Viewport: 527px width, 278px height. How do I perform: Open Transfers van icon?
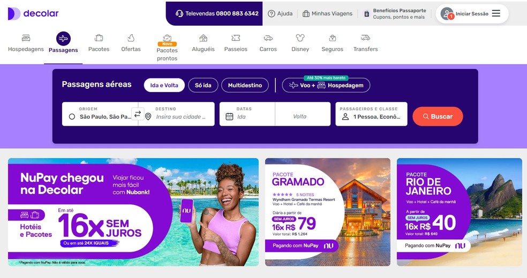pyautogui.click(x=365, y=37)
